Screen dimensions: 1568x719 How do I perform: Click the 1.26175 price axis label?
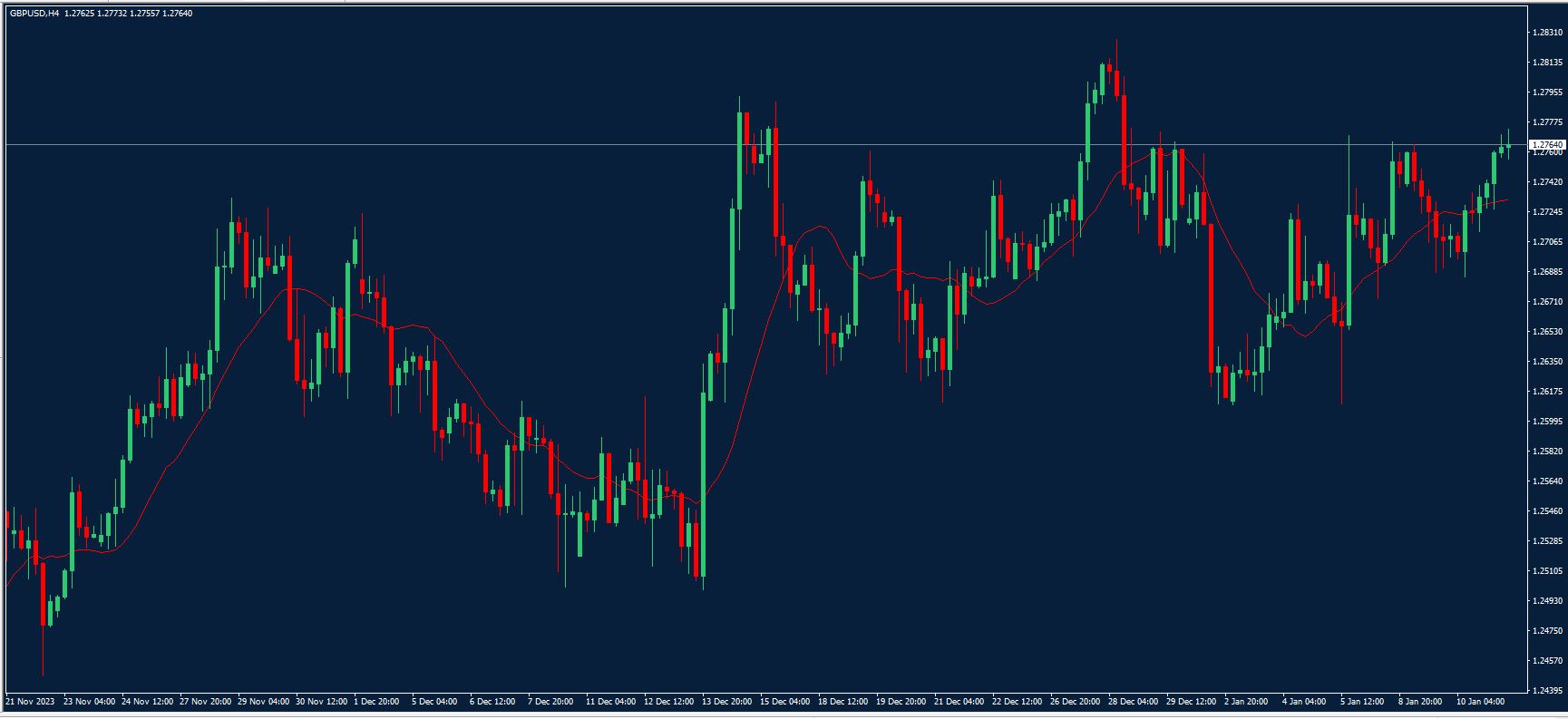tap(1547, 392)
